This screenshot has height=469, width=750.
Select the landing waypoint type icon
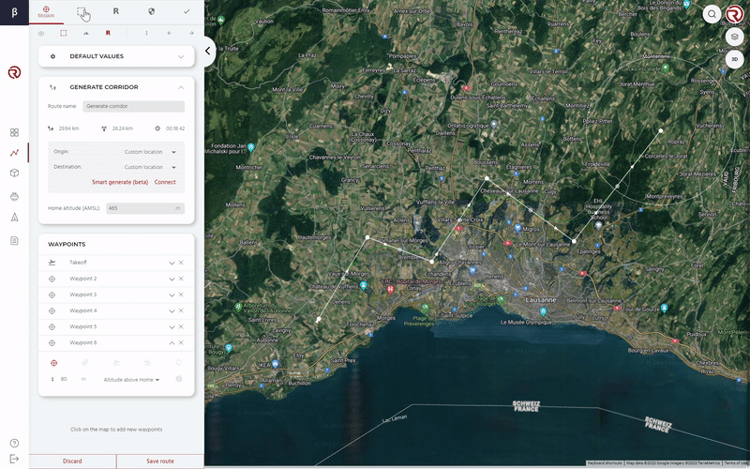[x=147, y=362]
